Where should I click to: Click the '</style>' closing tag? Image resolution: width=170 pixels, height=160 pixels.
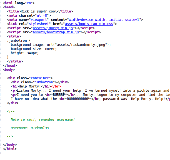pos(15,61)
